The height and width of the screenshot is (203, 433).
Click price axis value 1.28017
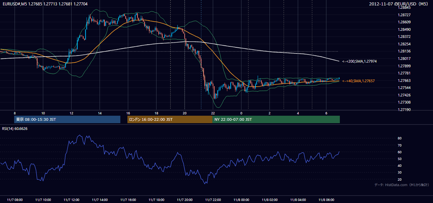(405, 59)
